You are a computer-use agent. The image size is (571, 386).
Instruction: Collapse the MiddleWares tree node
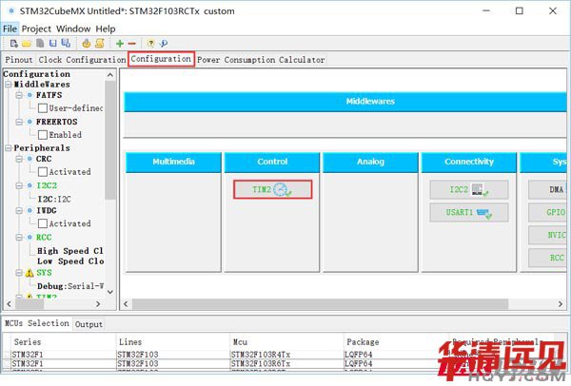coord(8,85)
